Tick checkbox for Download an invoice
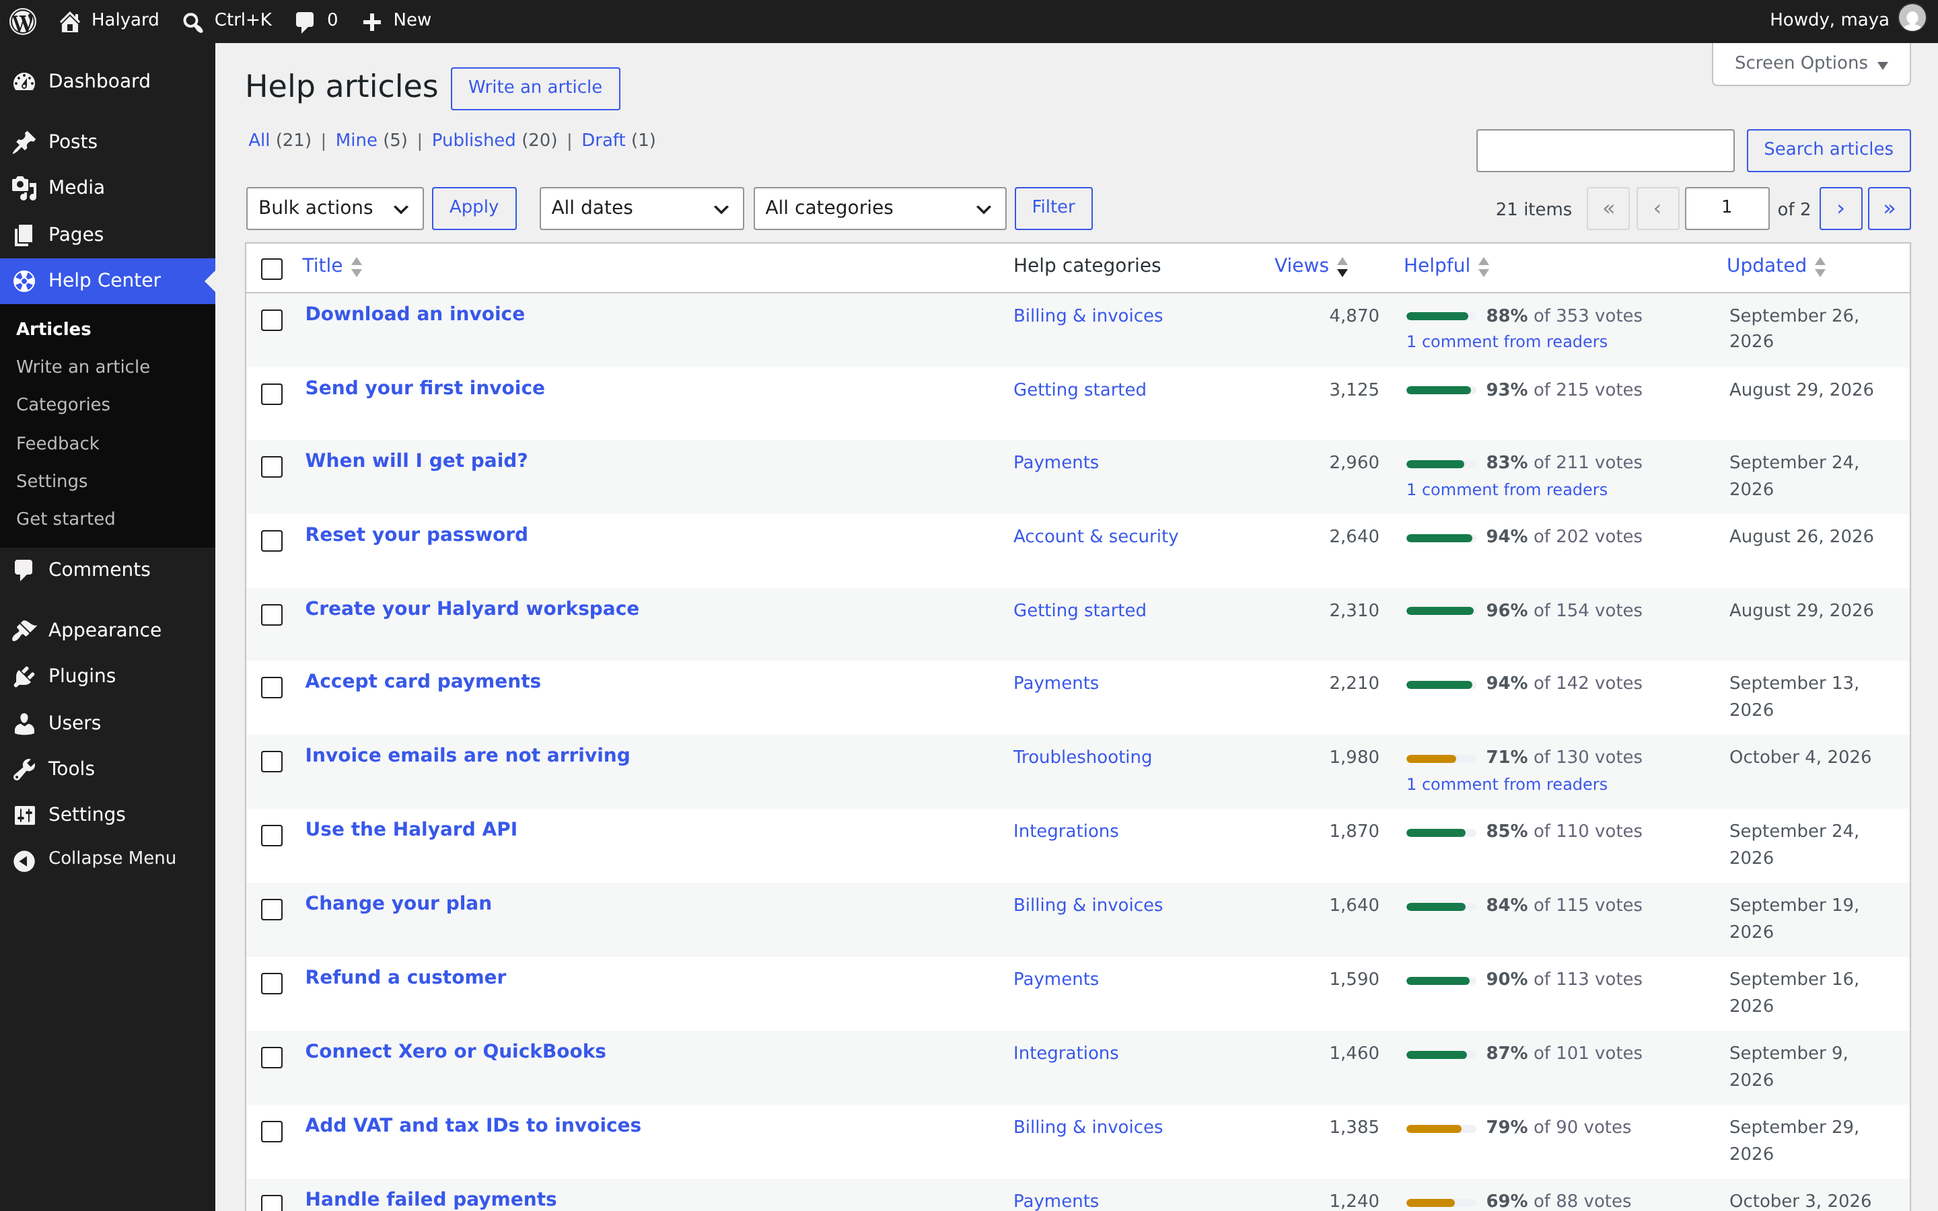This screenshot has width=1938, height=1211. pyautogui.click(x=273, y=320)
